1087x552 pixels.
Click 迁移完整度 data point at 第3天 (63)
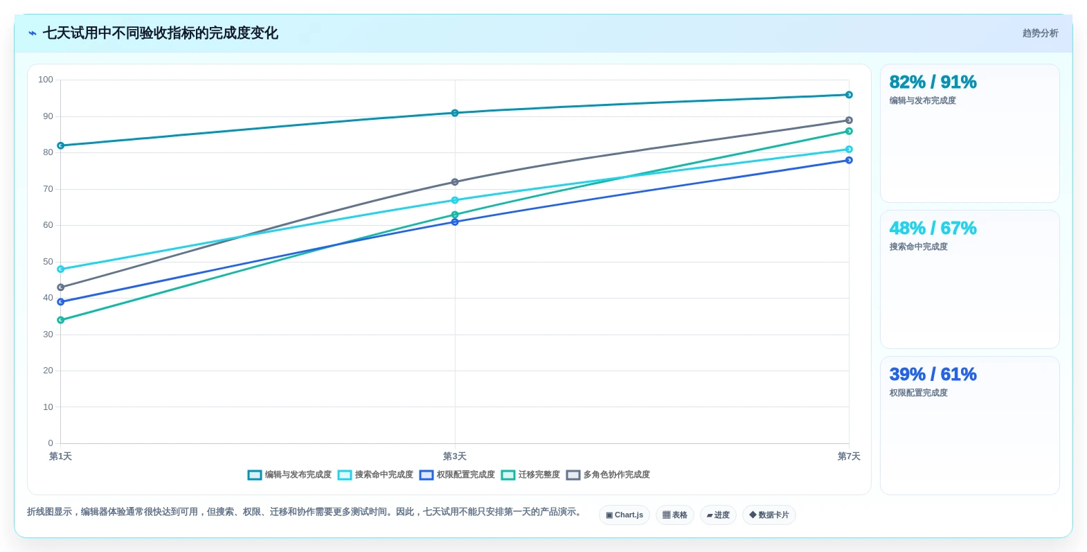click(455, 215)
